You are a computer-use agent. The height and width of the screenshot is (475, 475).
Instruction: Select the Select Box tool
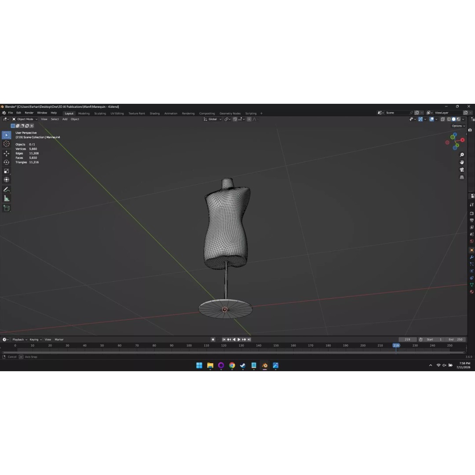[6, 135]
